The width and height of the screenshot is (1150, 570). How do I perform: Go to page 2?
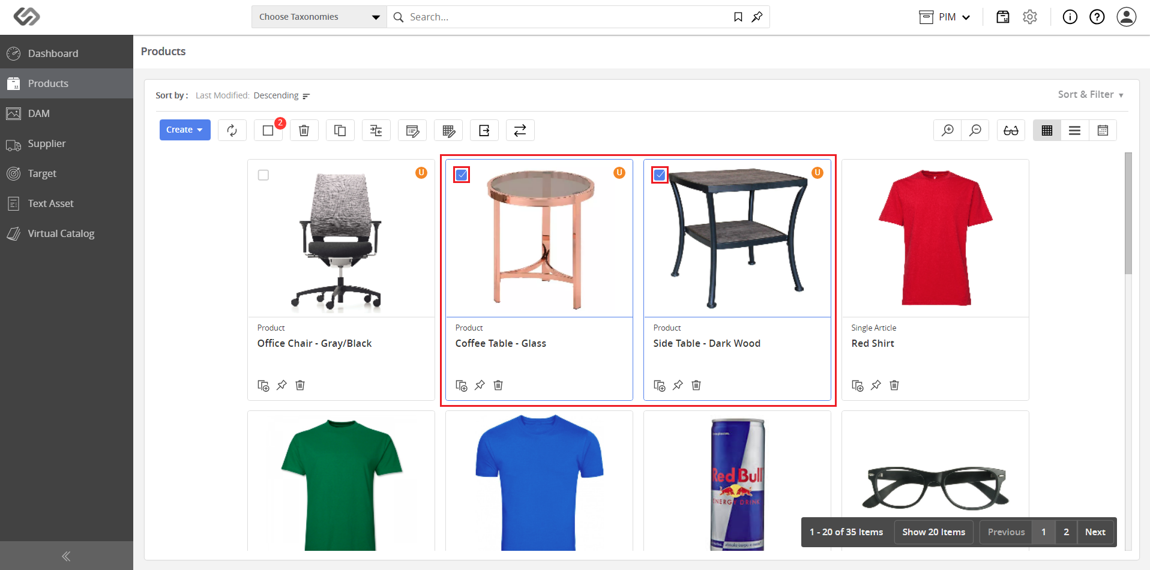(x=1067, y=532)
